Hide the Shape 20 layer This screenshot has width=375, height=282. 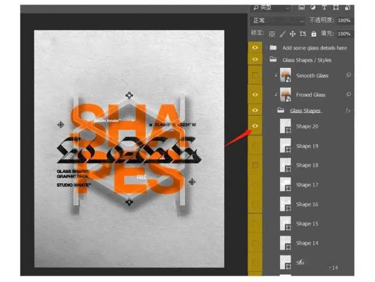(256, 126)
